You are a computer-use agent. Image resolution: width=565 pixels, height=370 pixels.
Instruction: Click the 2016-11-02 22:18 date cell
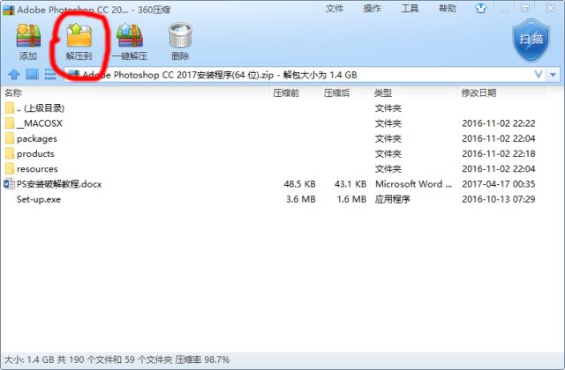click(499, 153)
